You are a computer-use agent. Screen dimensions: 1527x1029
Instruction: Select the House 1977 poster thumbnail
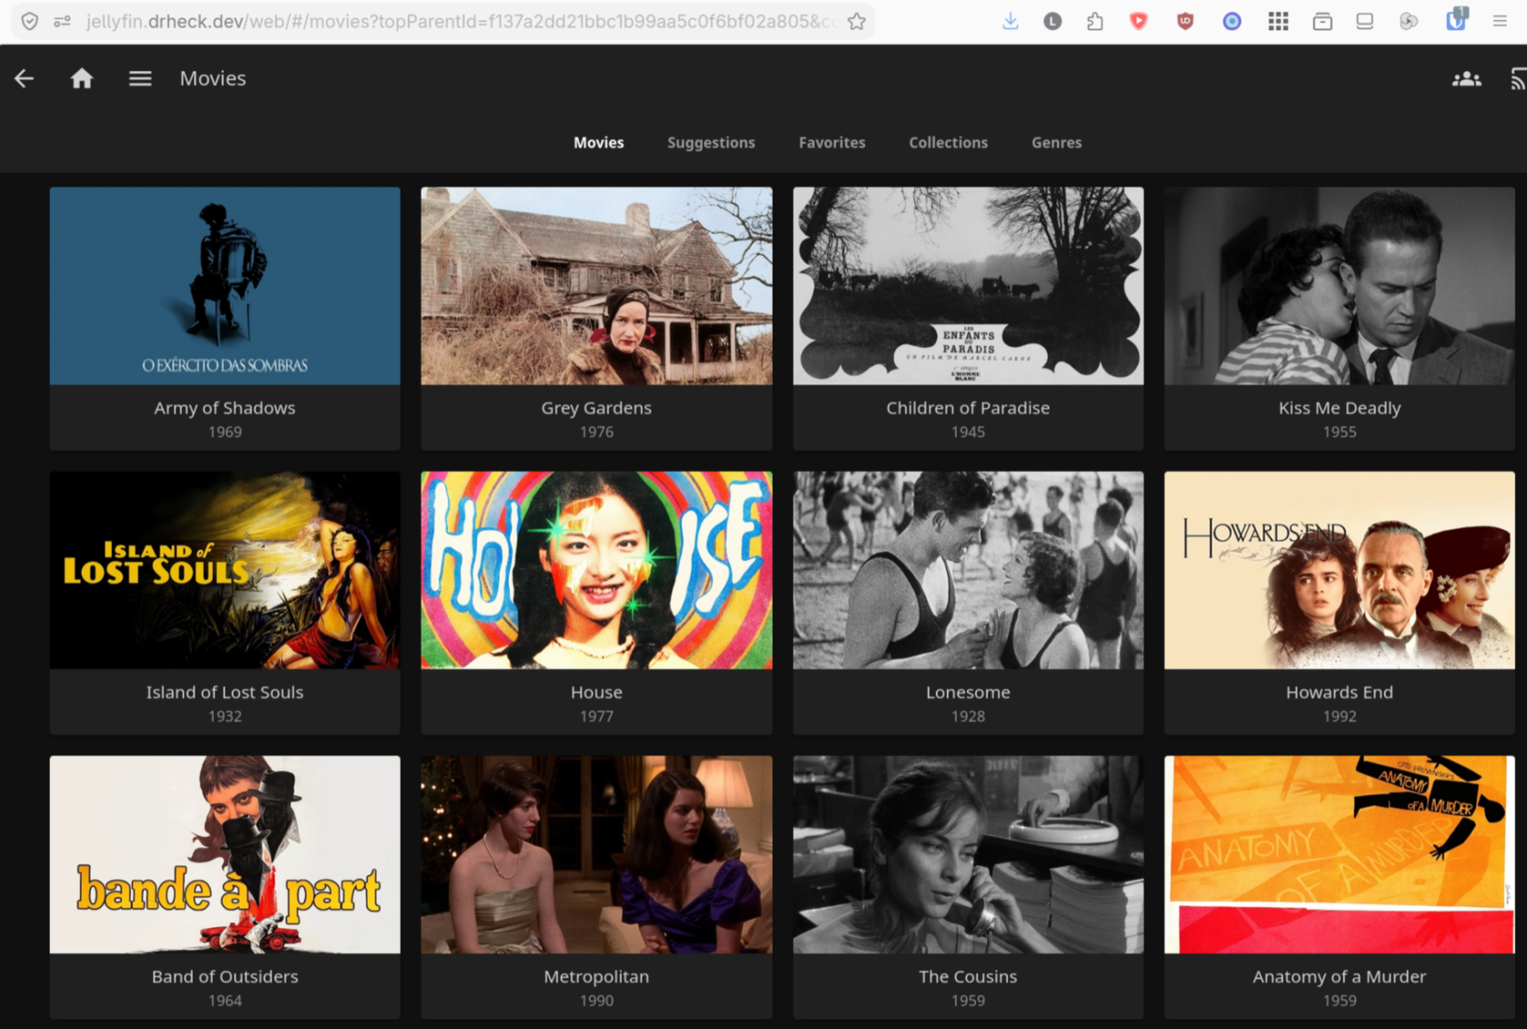click(596, 570)
